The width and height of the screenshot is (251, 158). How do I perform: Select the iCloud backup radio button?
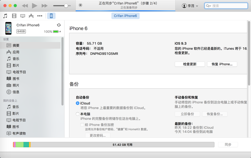tap(77, 103)
